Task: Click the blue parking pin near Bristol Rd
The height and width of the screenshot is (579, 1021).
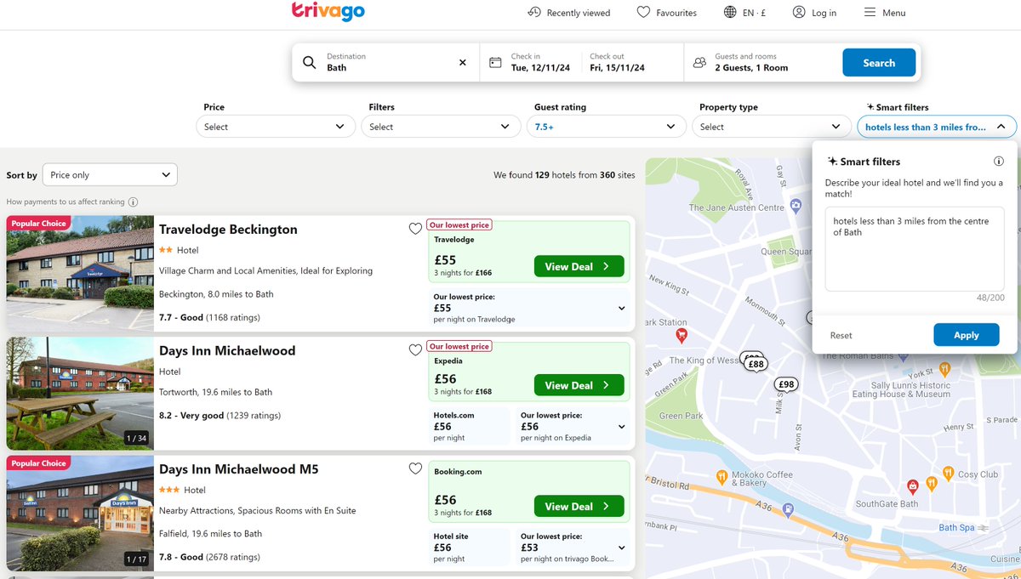Action: click(789, 510)
